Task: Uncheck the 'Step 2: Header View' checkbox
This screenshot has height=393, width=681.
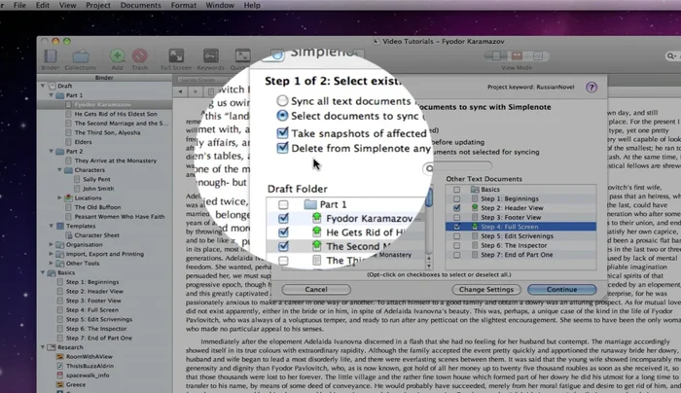Action: [x=457, y=206]
